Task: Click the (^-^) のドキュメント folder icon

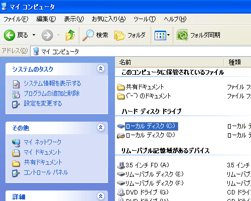Action: click(x=121, y=96)
